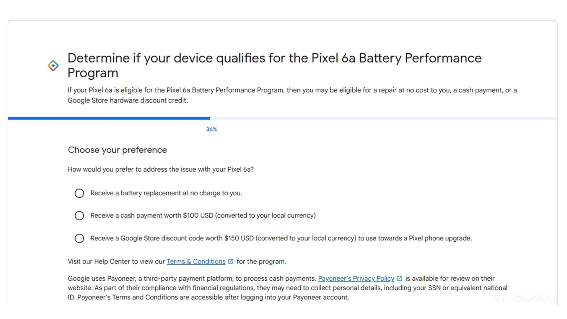Image resolution: width=567 pixels, height=319 pixels.
Task: Click the blue filled part of progress bar
Action: (x=109, y=118)
